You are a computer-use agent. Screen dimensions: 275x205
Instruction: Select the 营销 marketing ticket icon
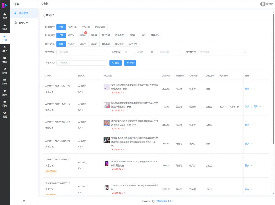tap(5, 58)
